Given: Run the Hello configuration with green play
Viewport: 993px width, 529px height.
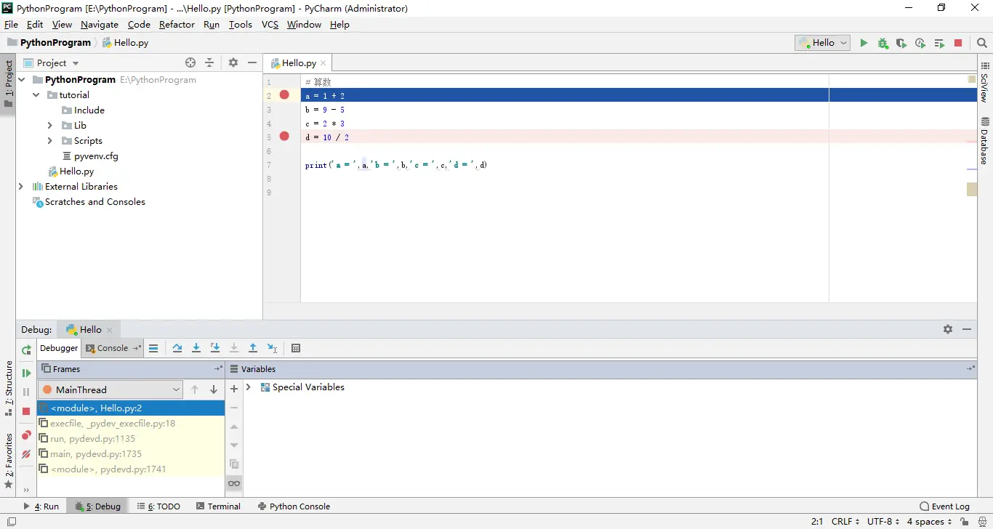Looking at the screenshot, I should (864, 44).
